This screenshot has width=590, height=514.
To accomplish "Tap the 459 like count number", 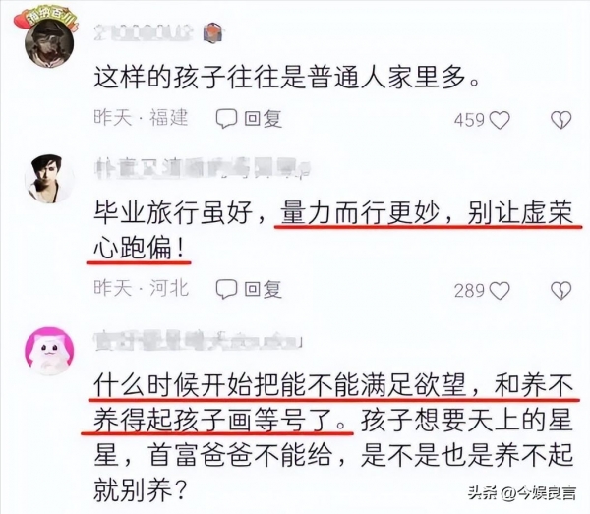I will (469, 120).
